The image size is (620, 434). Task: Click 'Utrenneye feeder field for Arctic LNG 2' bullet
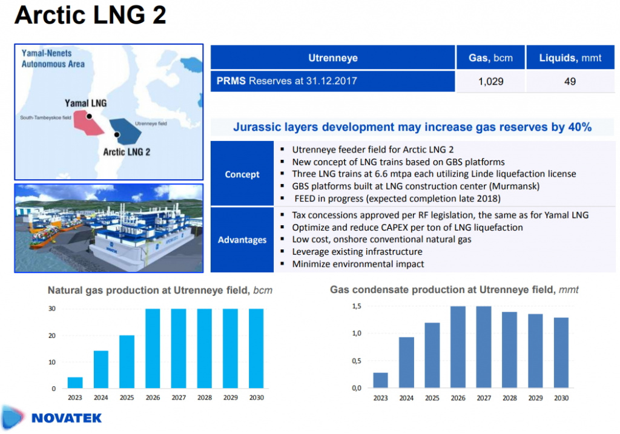tap(372, 150)
